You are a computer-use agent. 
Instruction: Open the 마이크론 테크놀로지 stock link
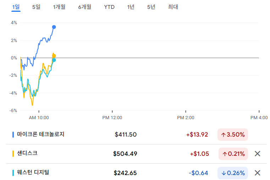[x=41, y=134]
